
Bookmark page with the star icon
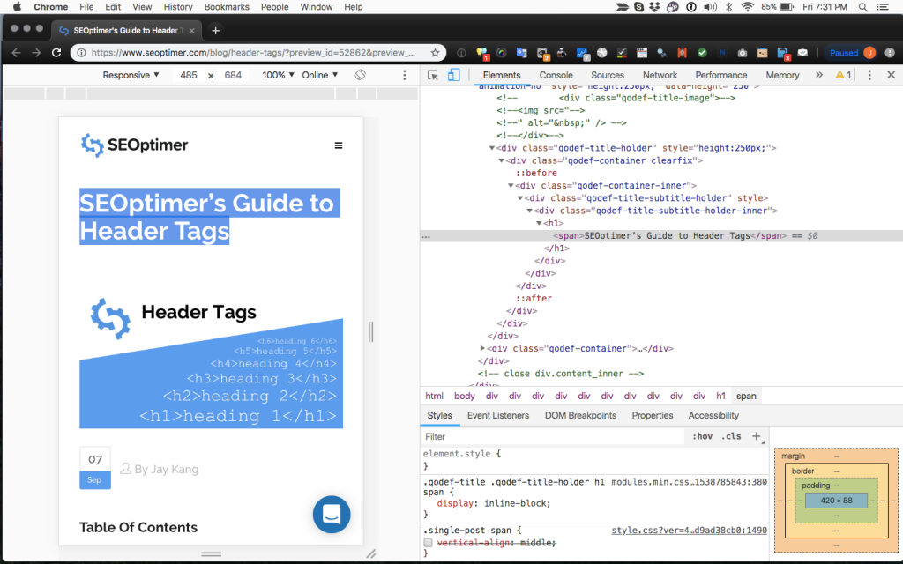pos(435,53)
